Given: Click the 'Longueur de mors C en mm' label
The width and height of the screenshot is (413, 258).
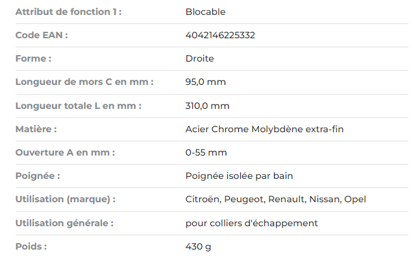Looking at the screenshot, I should pos(84,82).
